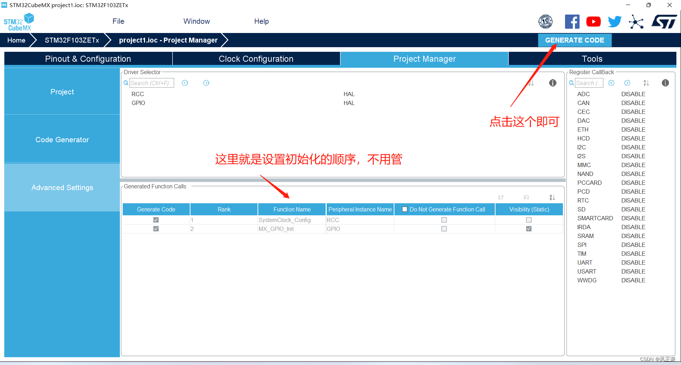The width and height of the screenshot is (681, 365).
Task: Open the Twitter icon link
Action: pos(615,22)
